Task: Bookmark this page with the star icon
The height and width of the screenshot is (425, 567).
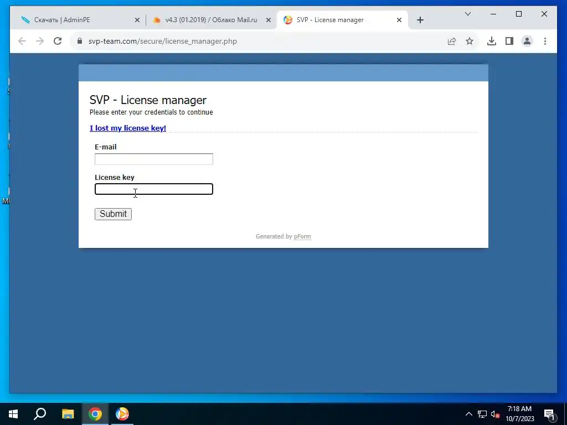Action: pyautogui.click(x=470, y=41)
